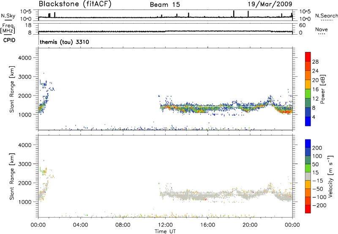Click the '4000' tick of the power panel
Screen dimensions: 338x234
[25, 58]
